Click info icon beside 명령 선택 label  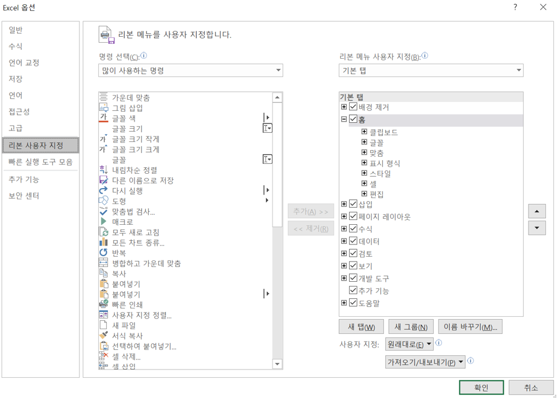[x=143, y=56]
